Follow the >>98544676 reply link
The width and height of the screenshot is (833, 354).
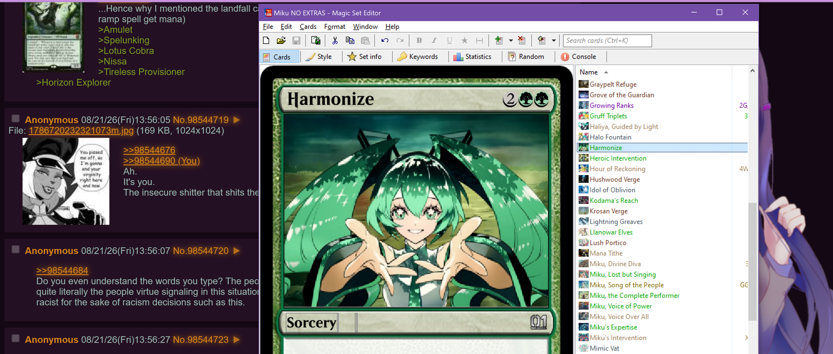coord(149,150)
